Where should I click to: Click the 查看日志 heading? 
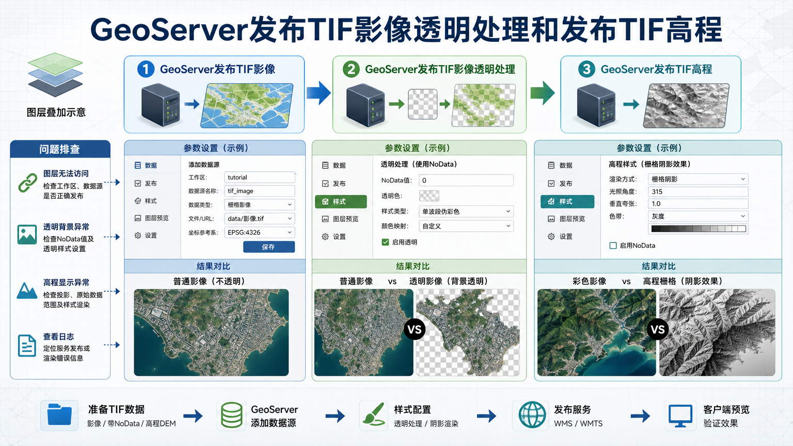pyautogui.click(x=58, y=336)
